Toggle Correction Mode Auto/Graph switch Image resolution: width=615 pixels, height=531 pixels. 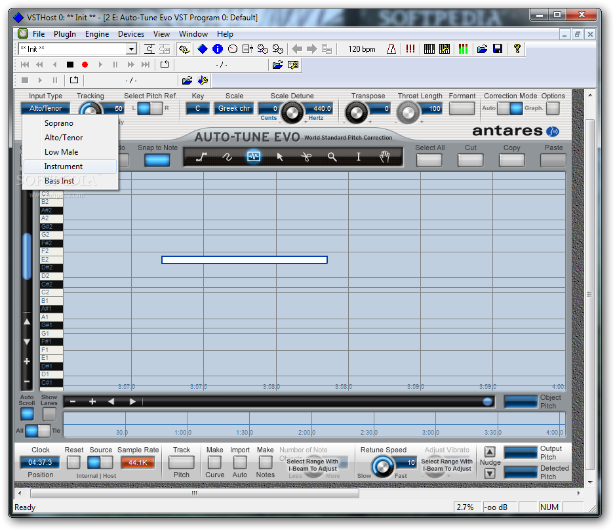tap(510, 108)
